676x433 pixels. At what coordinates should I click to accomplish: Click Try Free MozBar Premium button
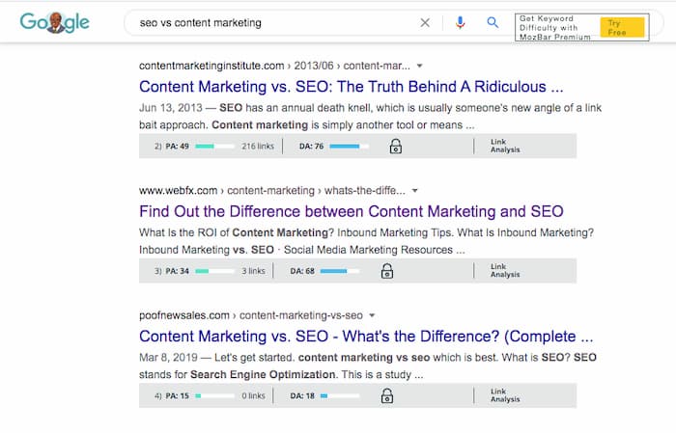[622, 28]
